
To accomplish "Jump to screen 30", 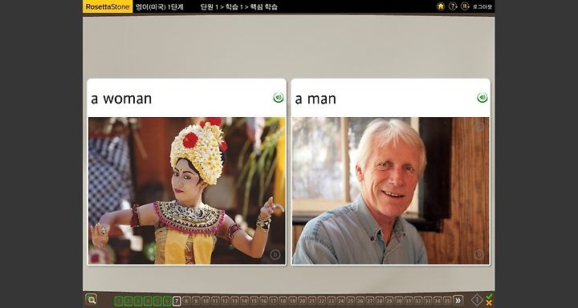I will pos(399,302).
